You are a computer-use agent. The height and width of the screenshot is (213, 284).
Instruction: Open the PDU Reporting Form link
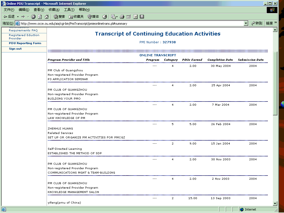click(x=25, y=43)
